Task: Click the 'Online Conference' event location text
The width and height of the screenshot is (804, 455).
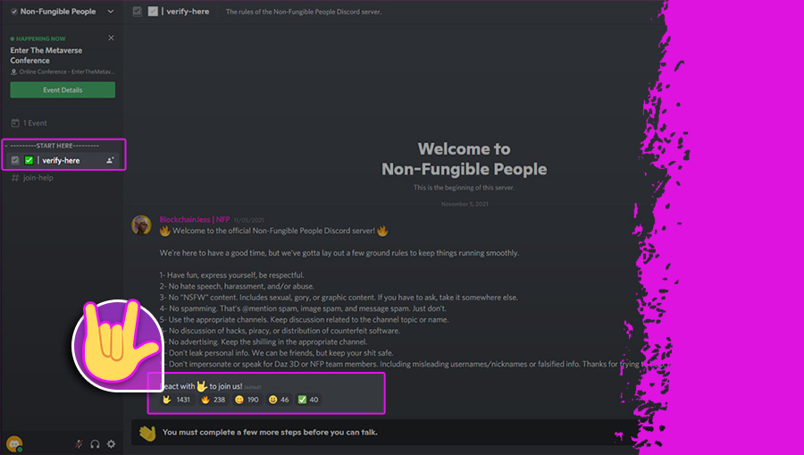Action: click(x=67, y=72)
